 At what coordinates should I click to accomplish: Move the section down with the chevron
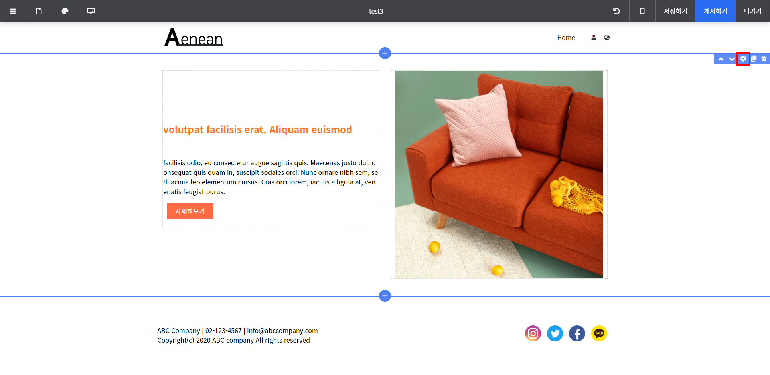point(732,59)
